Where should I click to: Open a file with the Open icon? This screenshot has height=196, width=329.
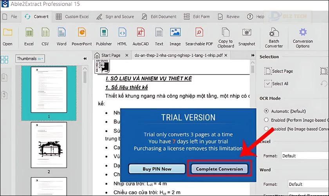(x=7, y=37)
